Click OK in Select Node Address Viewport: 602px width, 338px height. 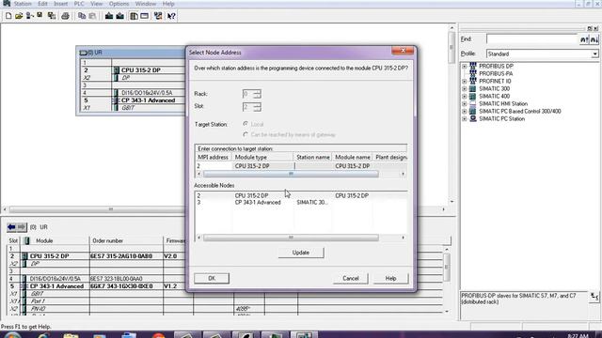click(212, 278)
